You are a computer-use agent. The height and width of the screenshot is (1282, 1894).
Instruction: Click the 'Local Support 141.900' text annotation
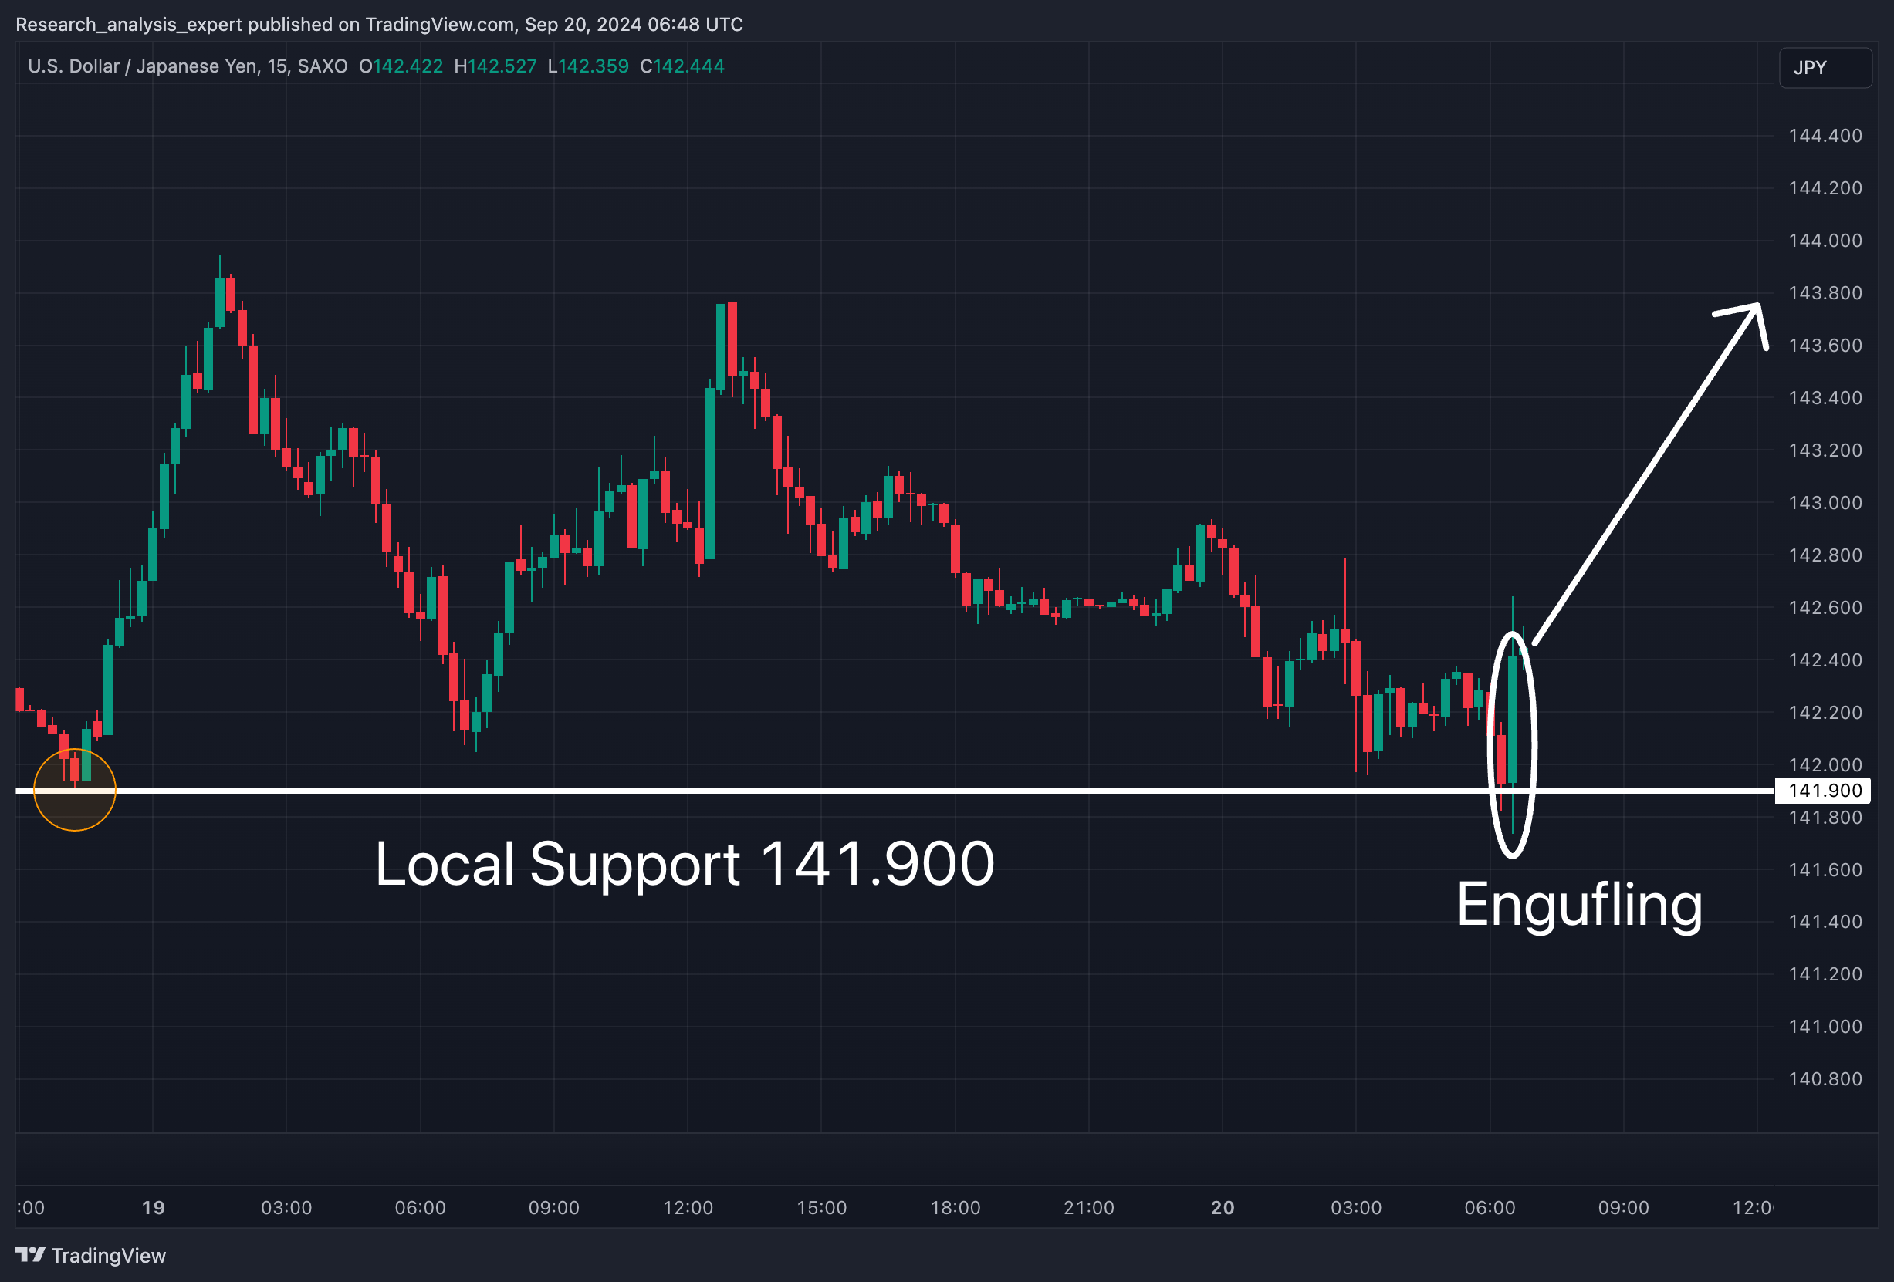[x=685, y=863]
